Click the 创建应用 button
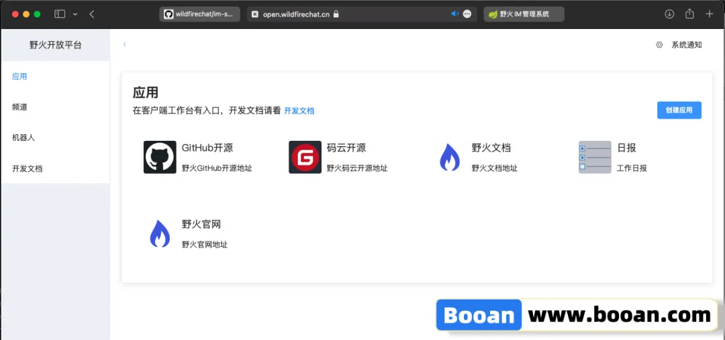725x340 pixels. [x=679, y=111]
